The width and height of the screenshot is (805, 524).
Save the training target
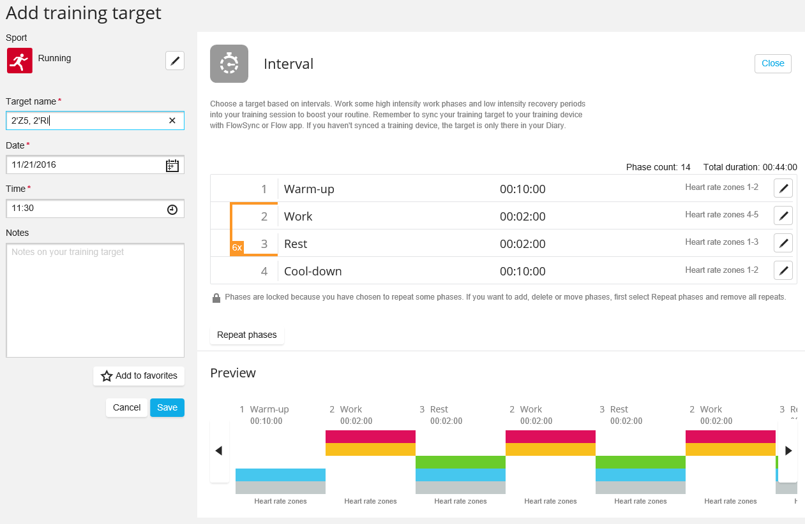point(167,407)
